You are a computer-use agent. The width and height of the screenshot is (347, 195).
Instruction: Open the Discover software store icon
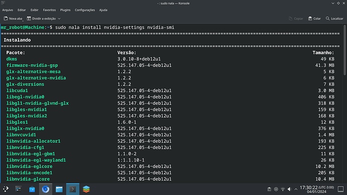[32, 189]
